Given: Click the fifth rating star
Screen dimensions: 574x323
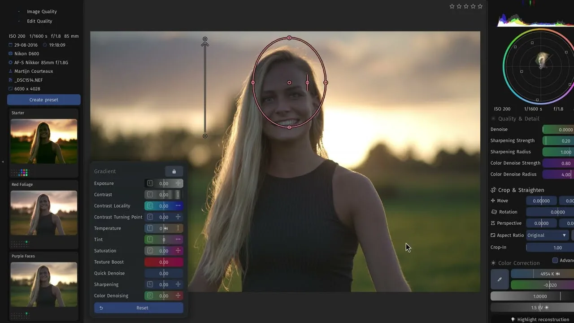Looking at the screenshot, I should [480, 6].
